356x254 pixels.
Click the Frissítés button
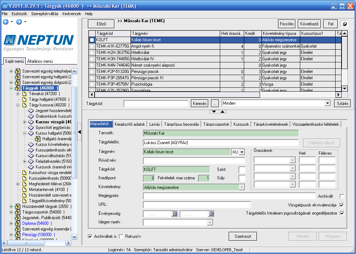[286, 24]
